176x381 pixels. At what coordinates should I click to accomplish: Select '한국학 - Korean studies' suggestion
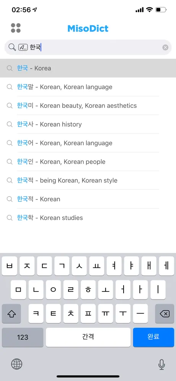point(88,218)
